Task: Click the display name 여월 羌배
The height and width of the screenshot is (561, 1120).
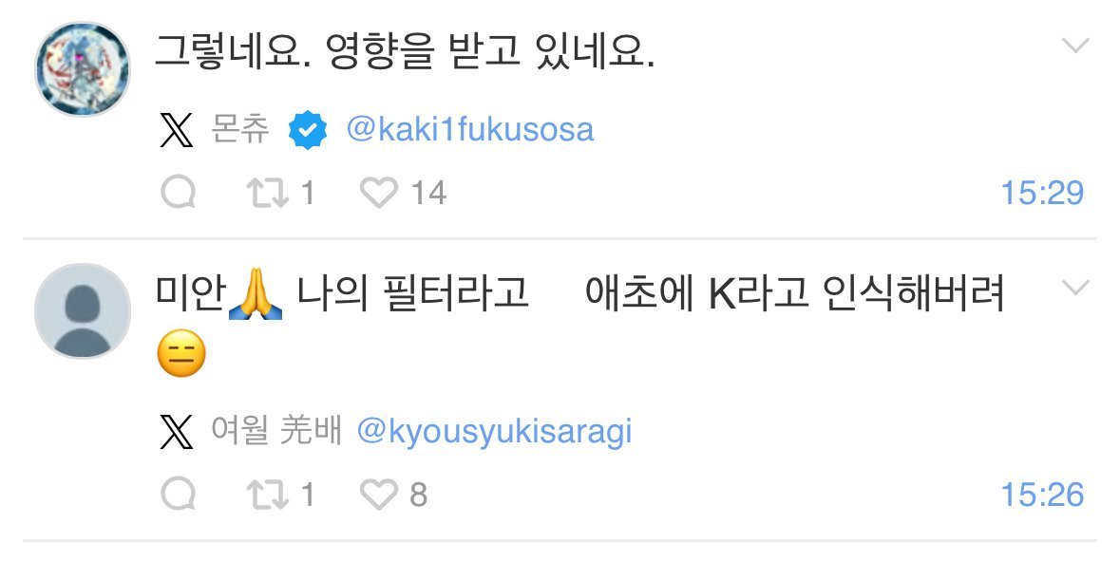Action: (x=276, y=430)
